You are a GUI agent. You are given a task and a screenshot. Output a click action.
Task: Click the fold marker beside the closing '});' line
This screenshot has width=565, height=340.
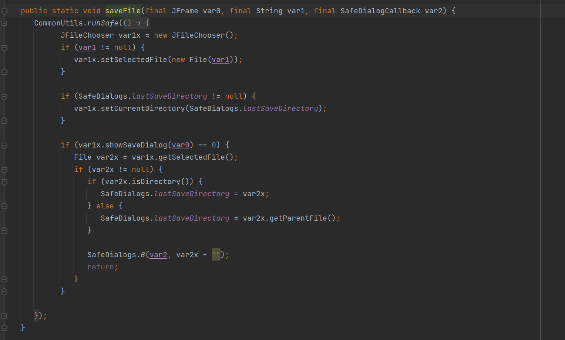point(4,316)
